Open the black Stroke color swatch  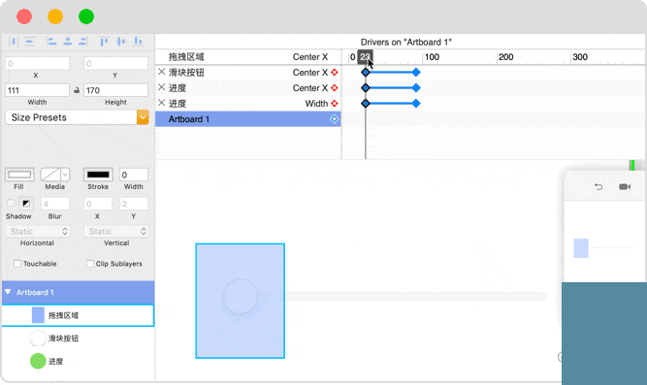(x=98, y=175)
